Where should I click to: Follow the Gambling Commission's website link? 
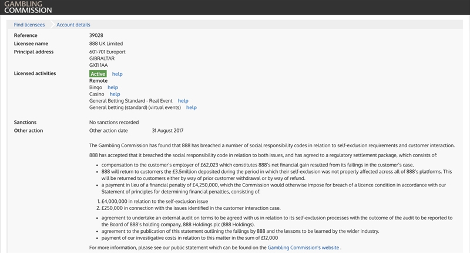tap(303, 248)
